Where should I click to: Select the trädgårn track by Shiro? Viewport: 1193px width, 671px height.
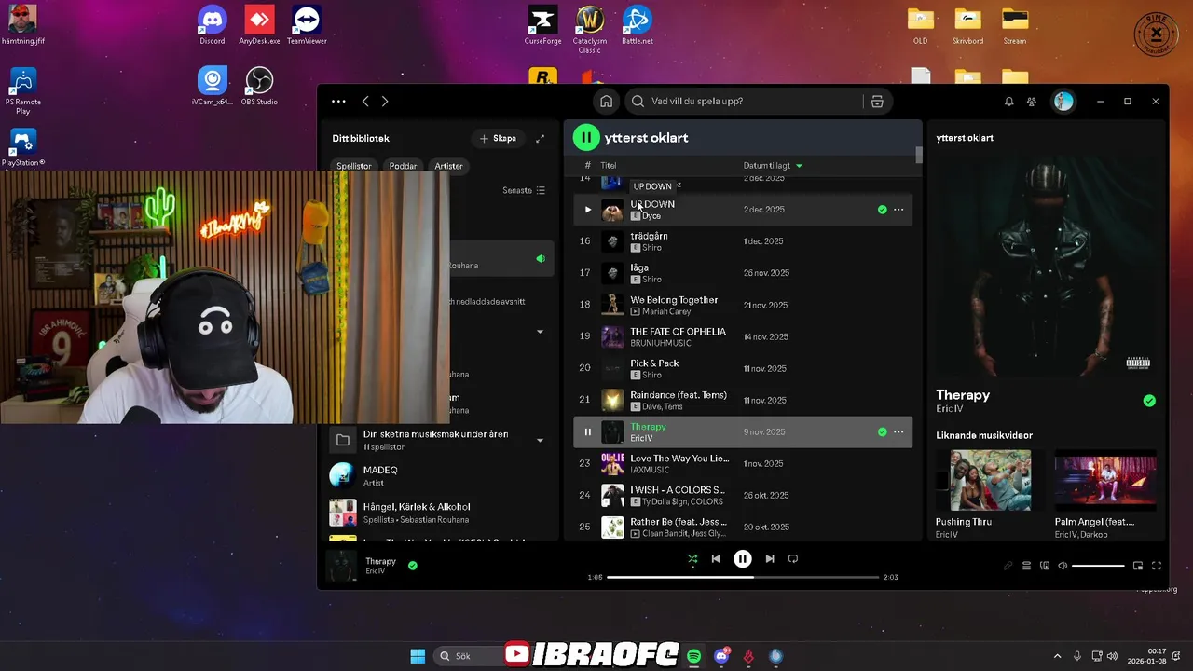point(743,241)
